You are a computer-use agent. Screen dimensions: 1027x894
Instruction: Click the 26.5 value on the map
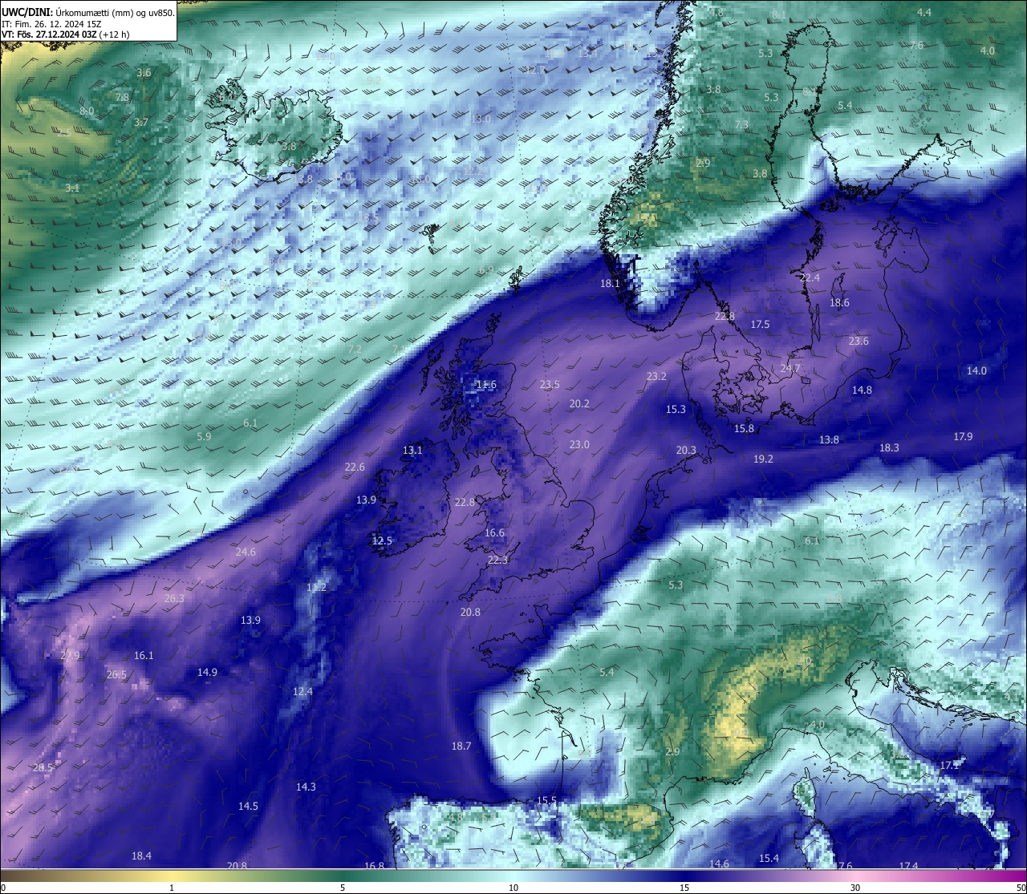pos(116,675)
